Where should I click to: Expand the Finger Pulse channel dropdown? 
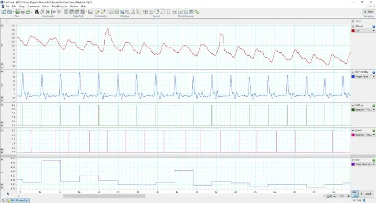tap(373, 77)
